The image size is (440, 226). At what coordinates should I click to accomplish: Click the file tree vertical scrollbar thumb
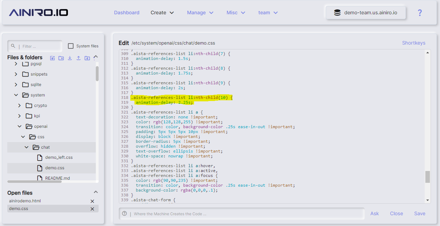click(x=97, y=73)
